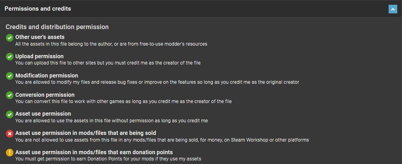402x164 pixels.
Task: Click text about uploading file to other sites
Action: pyautogui.click(x=108, y=63)
